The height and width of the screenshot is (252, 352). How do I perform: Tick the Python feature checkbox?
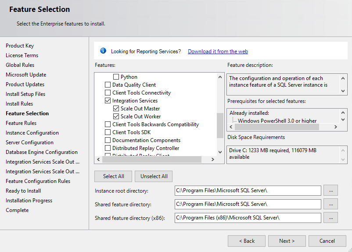(x=116, y=77)
